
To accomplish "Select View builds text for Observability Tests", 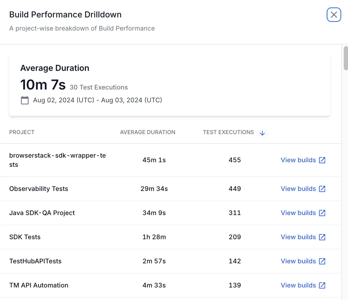I will [298, 189].
